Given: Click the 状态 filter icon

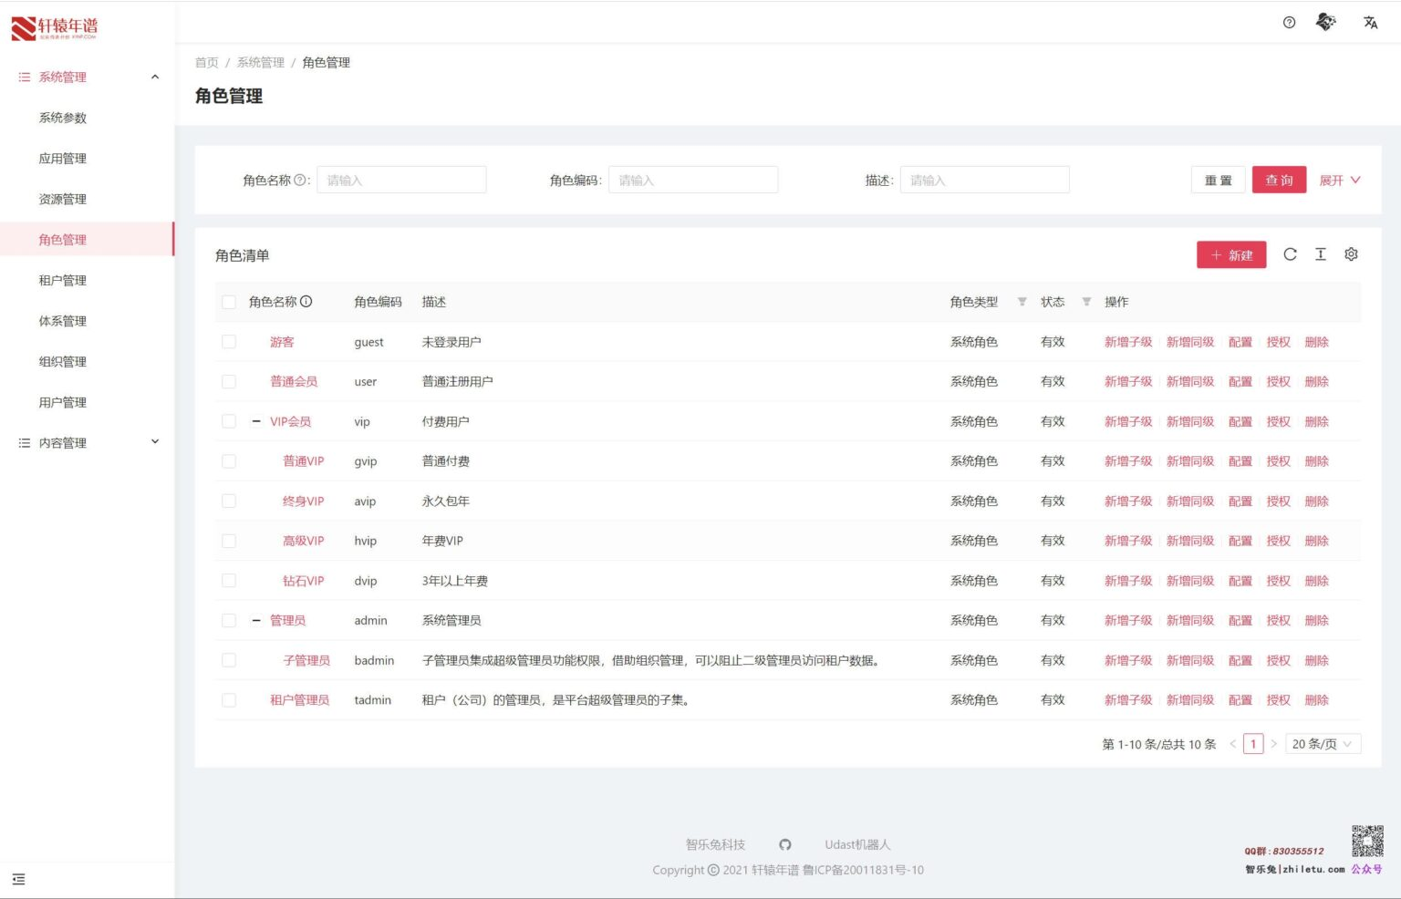Looking at the screenshot, I should (1086, 302).
